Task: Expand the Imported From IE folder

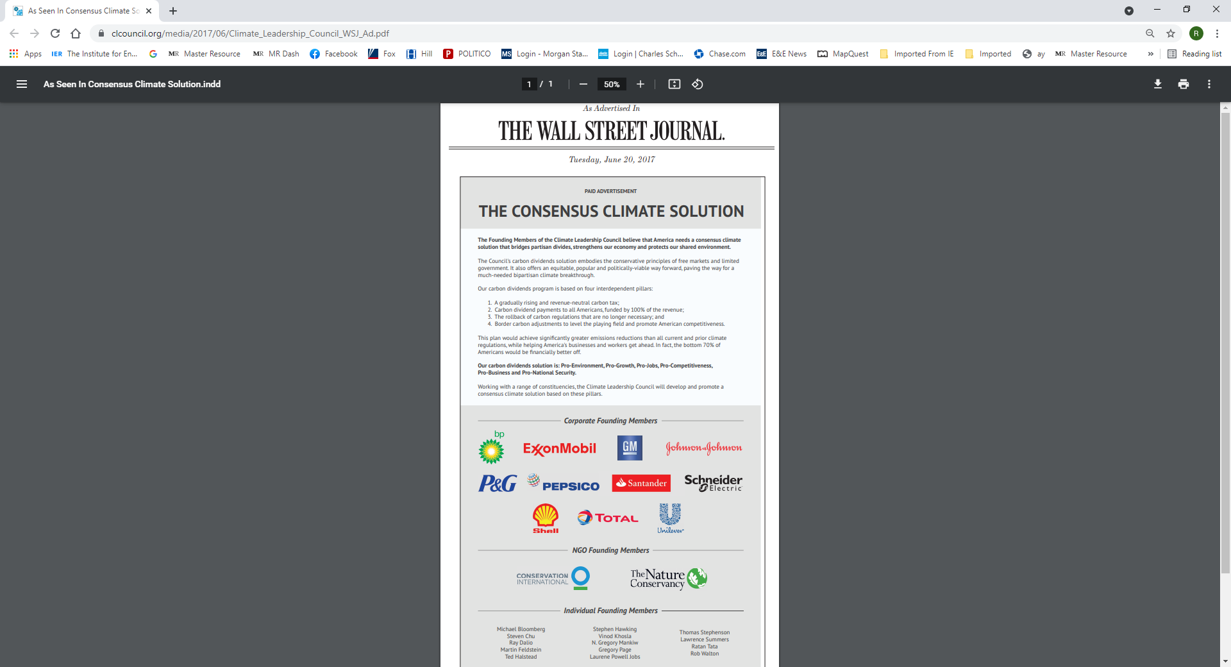Action: pyautogui.click(x=917, y=54)
